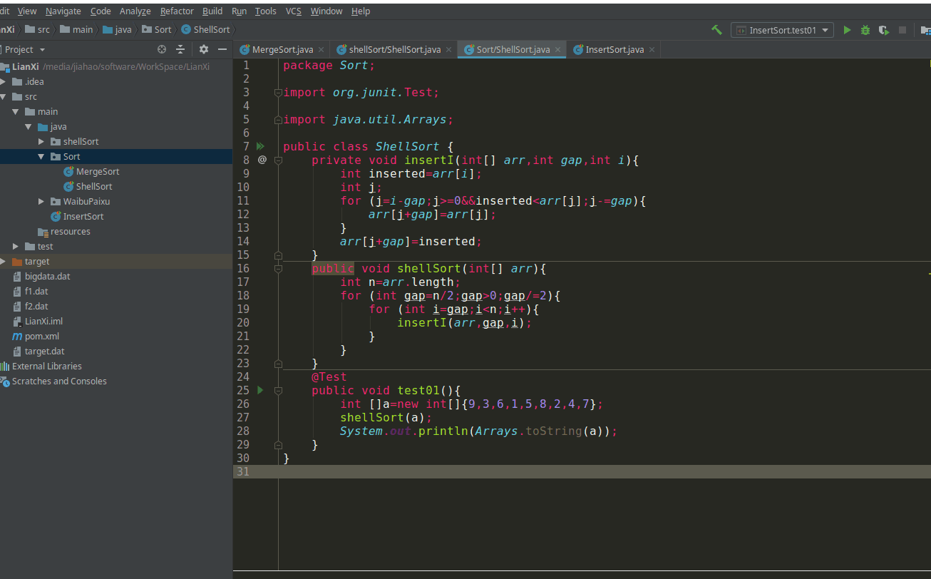Toggle fold marker on first import line

279,93
